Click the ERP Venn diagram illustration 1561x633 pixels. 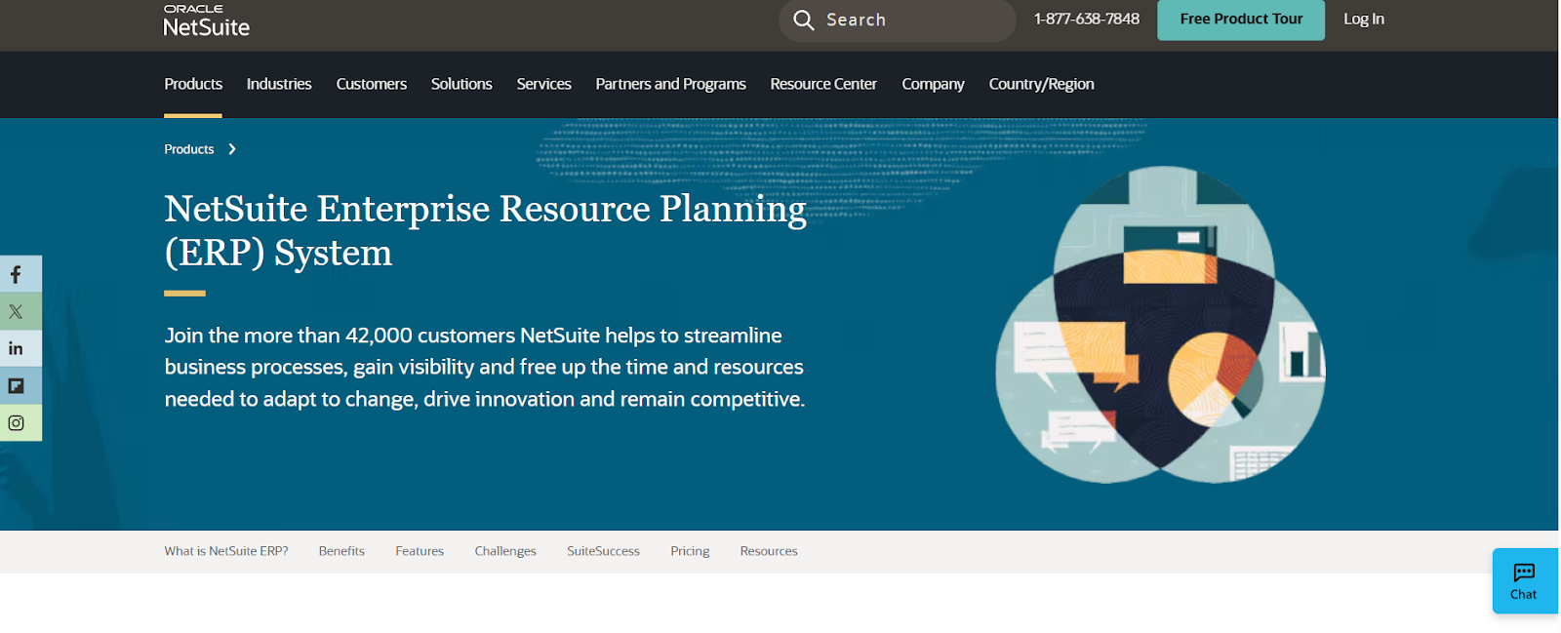(x=1160, y=325)
